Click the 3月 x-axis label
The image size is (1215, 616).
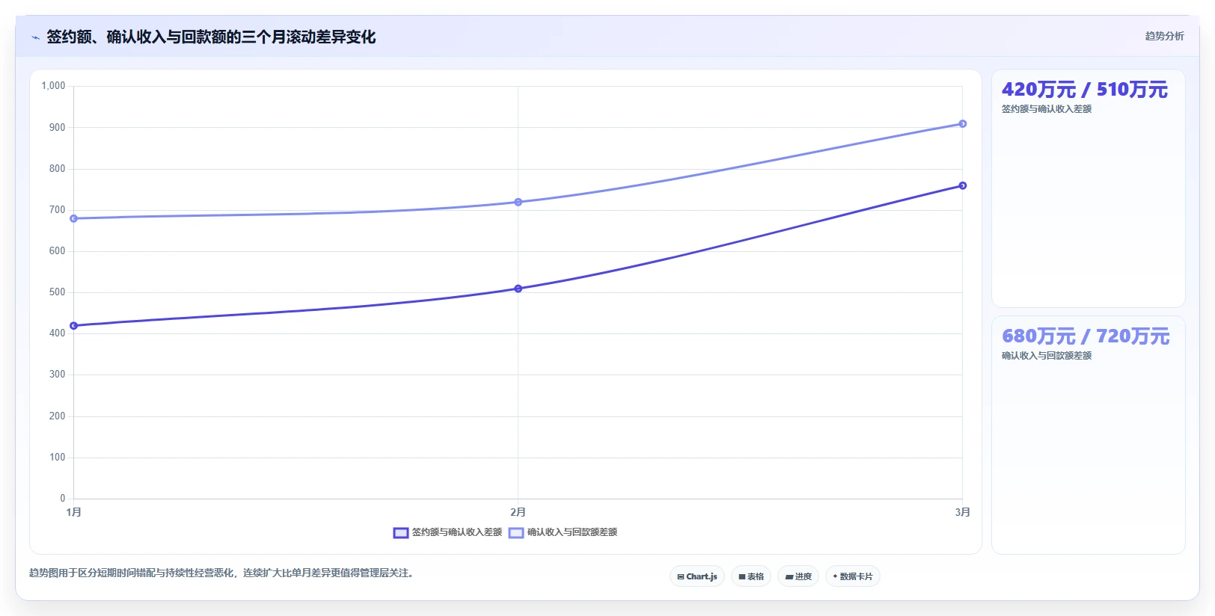coord(962,512)
